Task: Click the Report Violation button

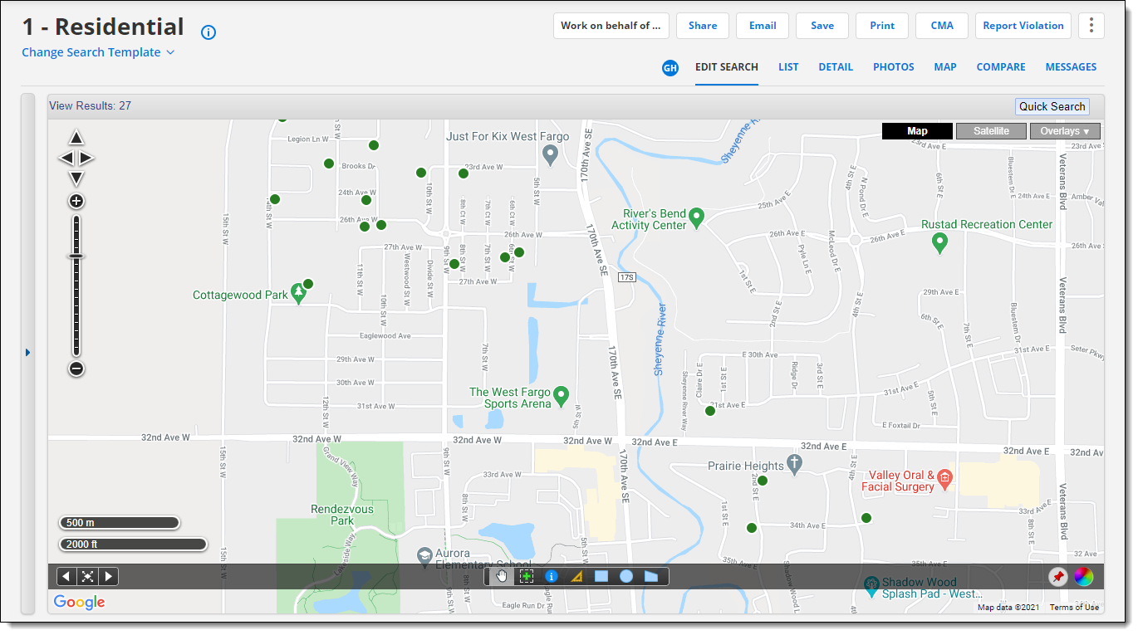Action: (1023, 26)
